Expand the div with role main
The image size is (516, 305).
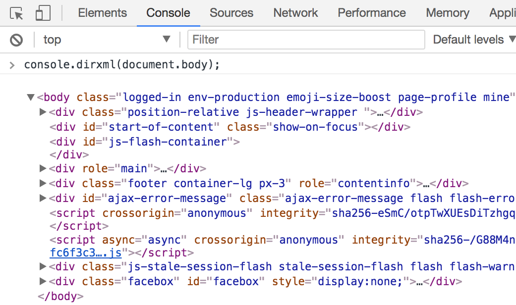click(43, 169)
